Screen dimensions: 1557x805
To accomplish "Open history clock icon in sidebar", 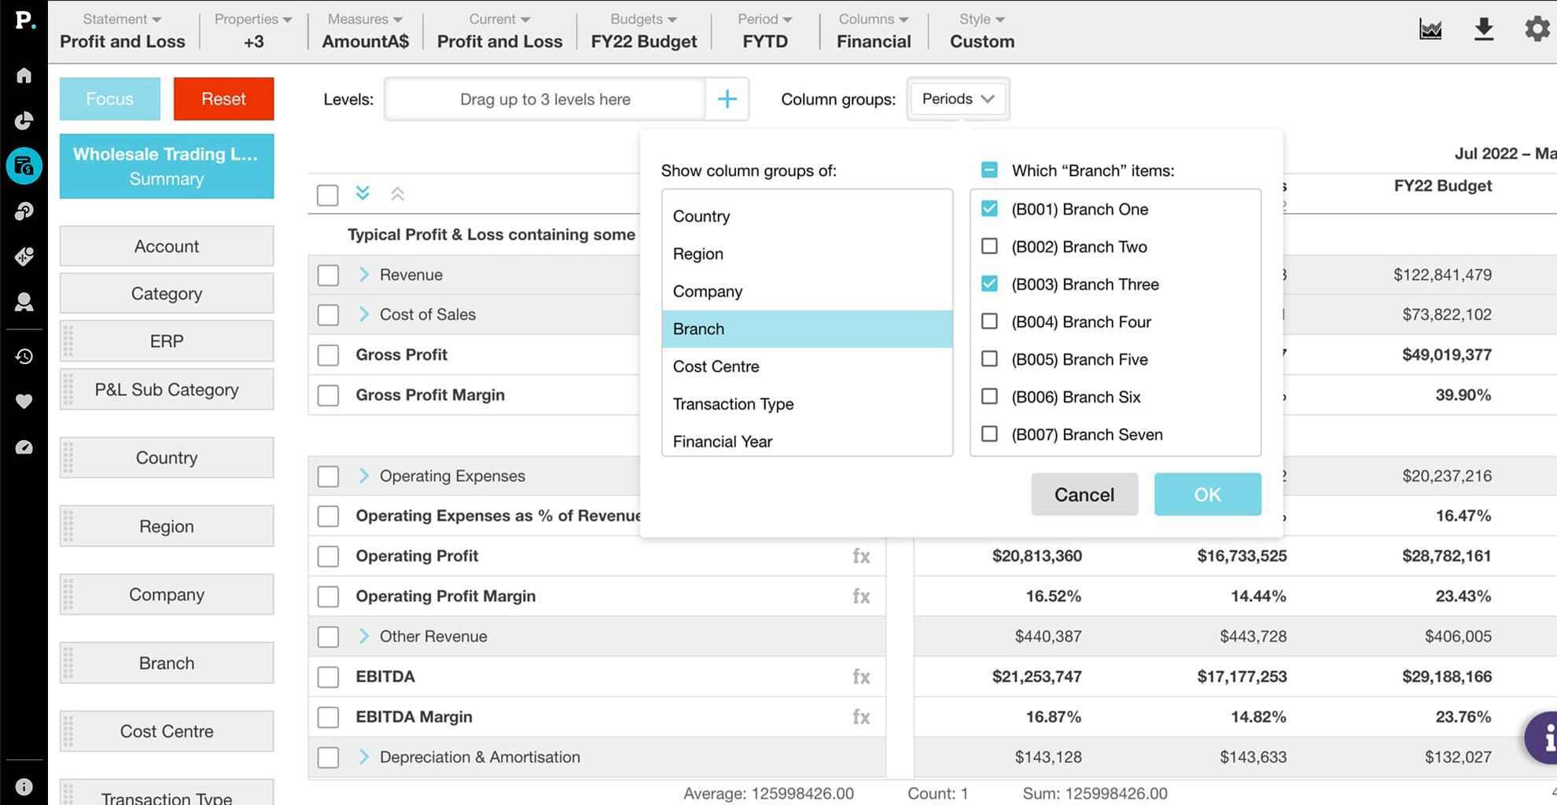I will pos(24,357).
